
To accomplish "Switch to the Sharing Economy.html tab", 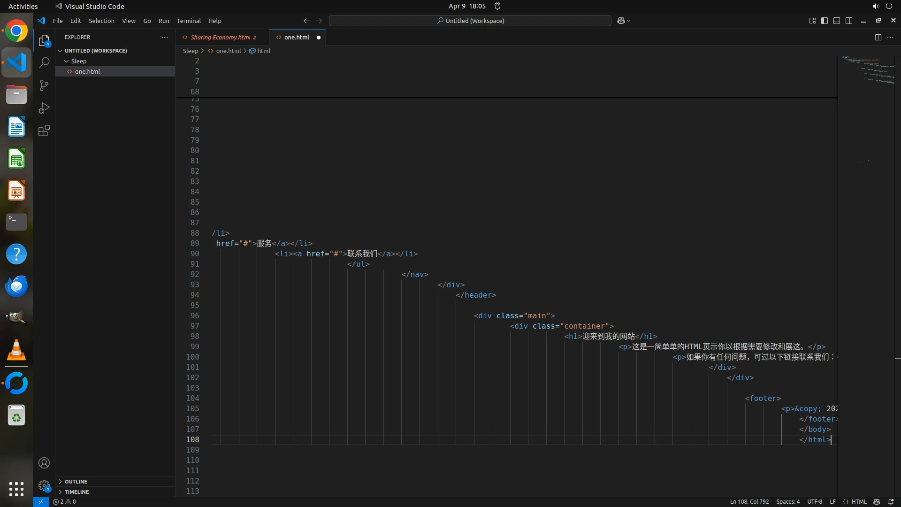I will tap(221, 37).
